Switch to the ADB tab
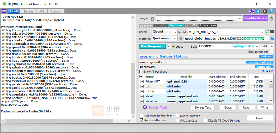The height and width of the screenshot is (133, 276). click(42, 11)
